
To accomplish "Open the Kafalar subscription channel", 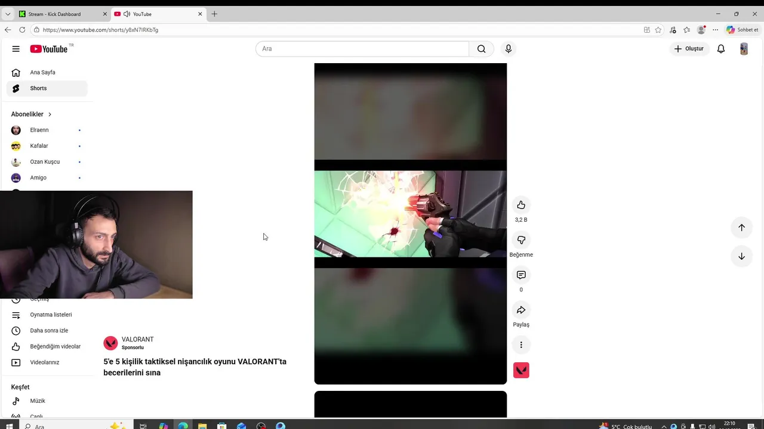I will (47, 146).
